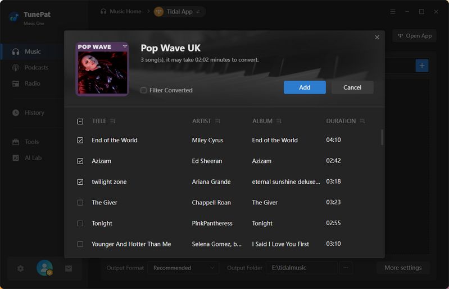Screen dimensions: 449x289
Task: Browse output folder with ellipsis button
Action: click(x=346, y=268)
